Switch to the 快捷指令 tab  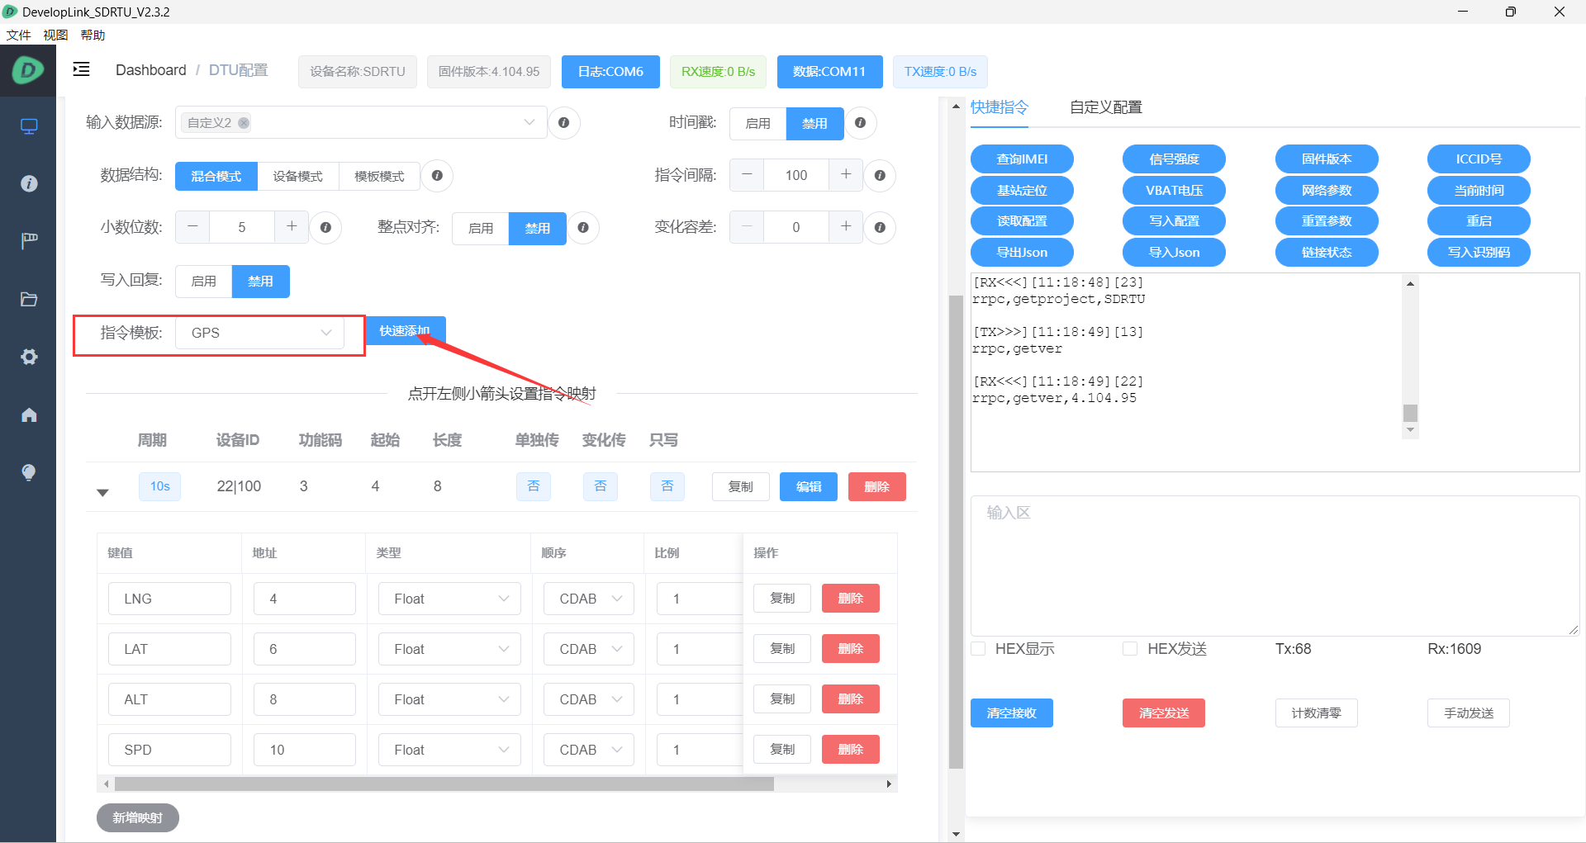(x=1000, y=107)
